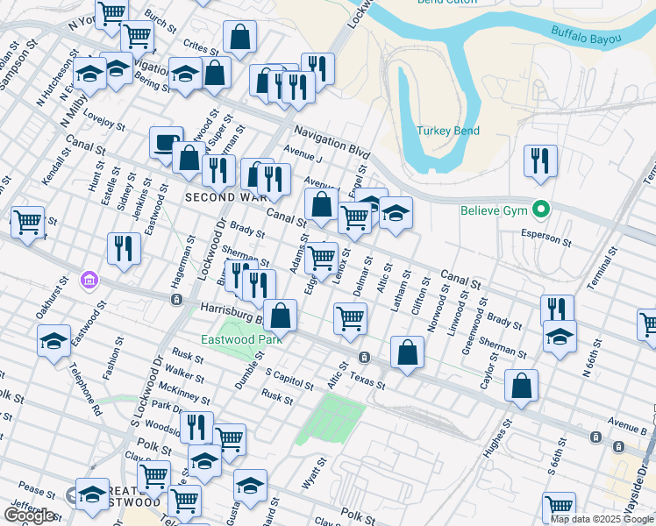The image size is (656, 526).
Task: Select the Navigation Blvd label
Action: [332, 142]
